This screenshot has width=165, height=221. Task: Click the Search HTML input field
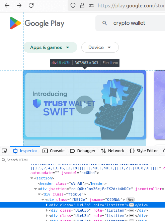(x=82, y=160)
